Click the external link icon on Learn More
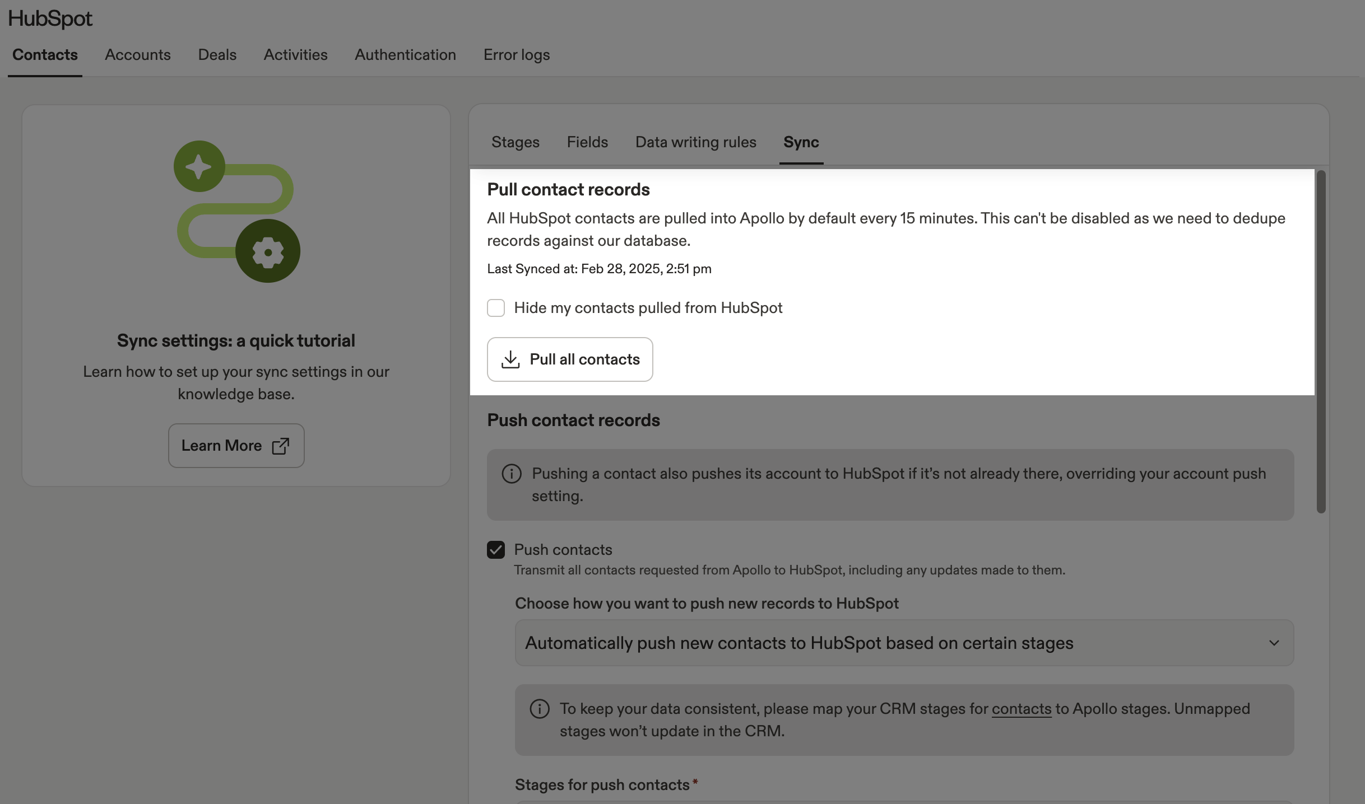This screenshot has width=1365, height=804. (280, 445)
